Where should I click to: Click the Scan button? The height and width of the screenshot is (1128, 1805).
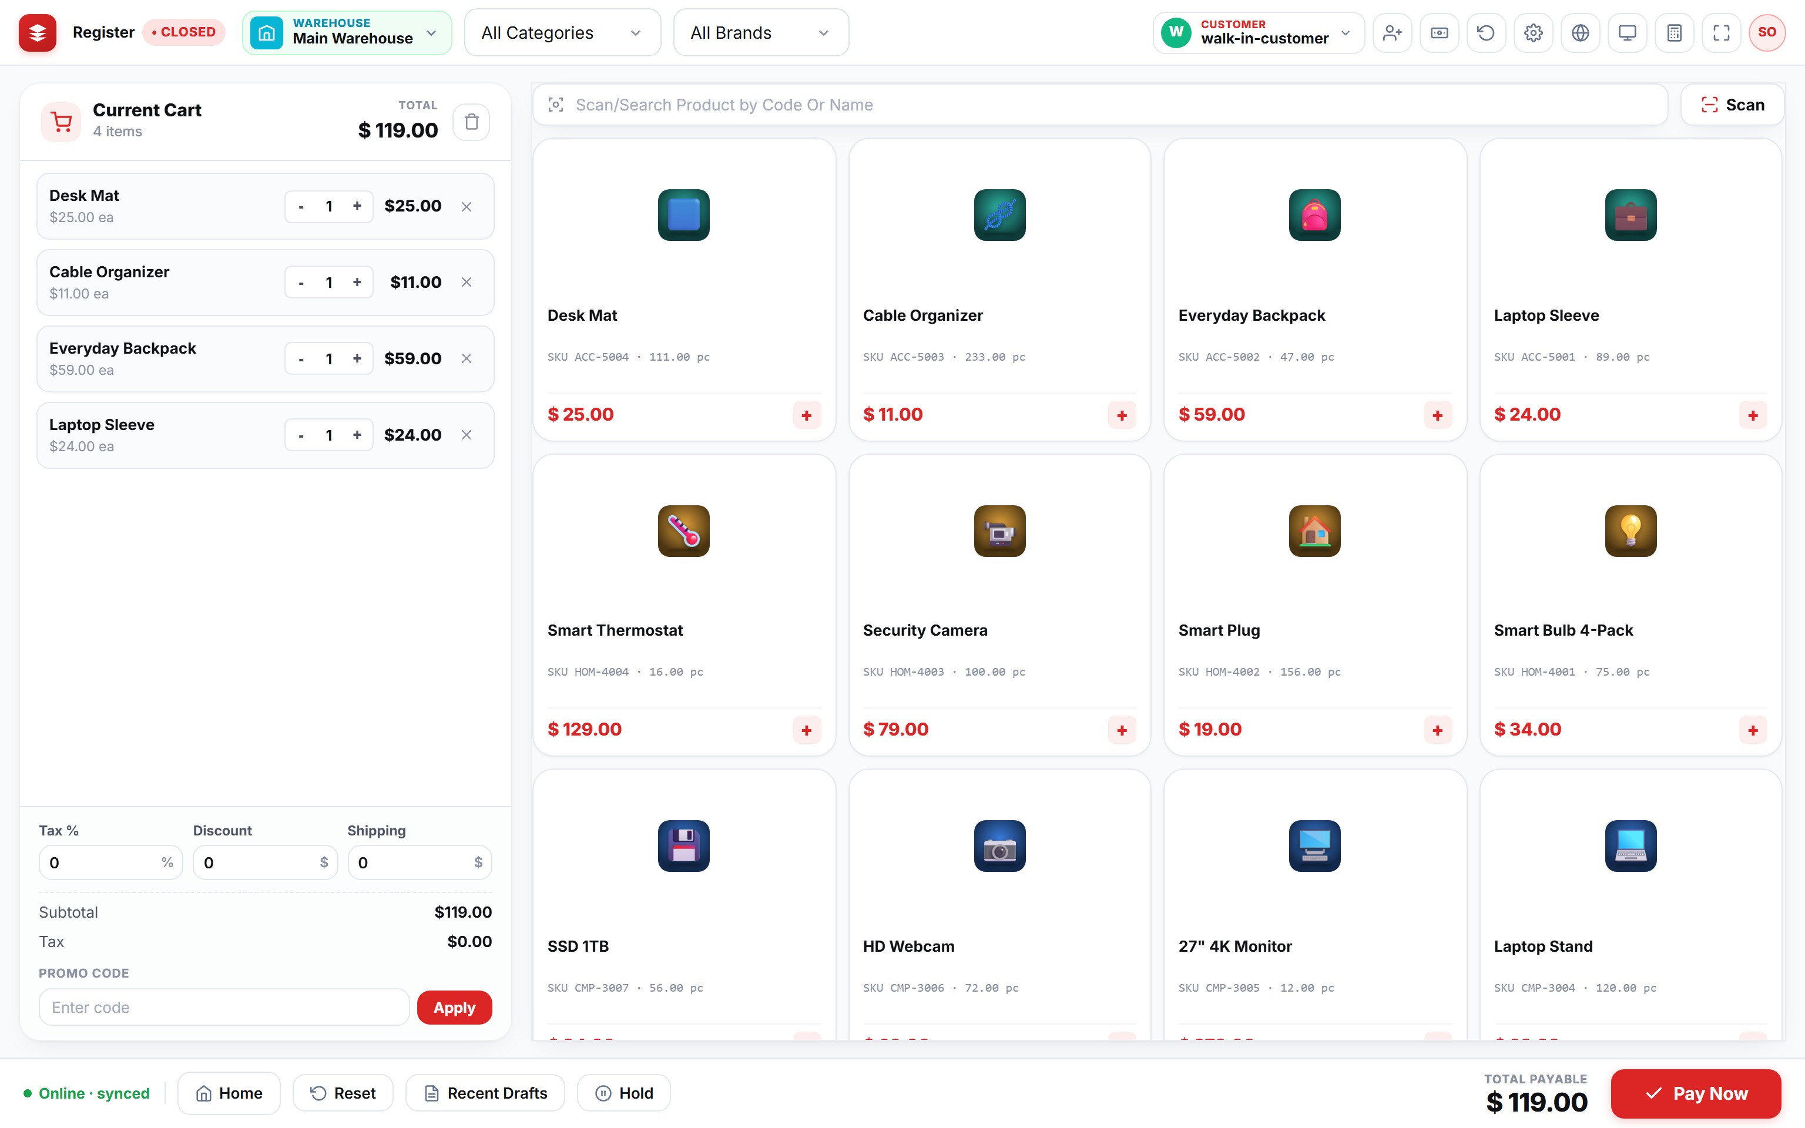pos(1733,105)
